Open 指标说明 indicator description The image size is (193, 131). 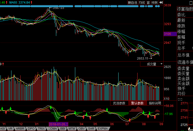click(x=155, y=103)
